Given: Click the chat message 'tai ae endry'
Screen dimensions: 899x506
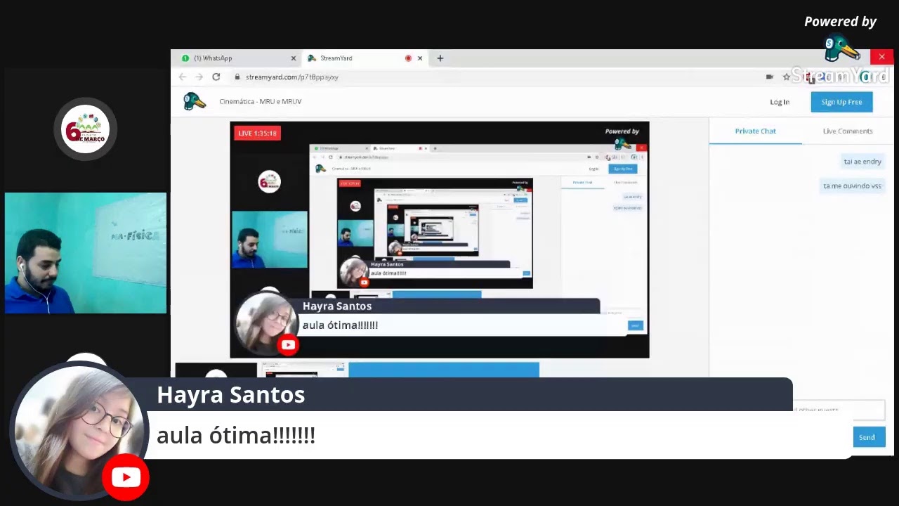Looking at the screenshot, I should (862, 162).
